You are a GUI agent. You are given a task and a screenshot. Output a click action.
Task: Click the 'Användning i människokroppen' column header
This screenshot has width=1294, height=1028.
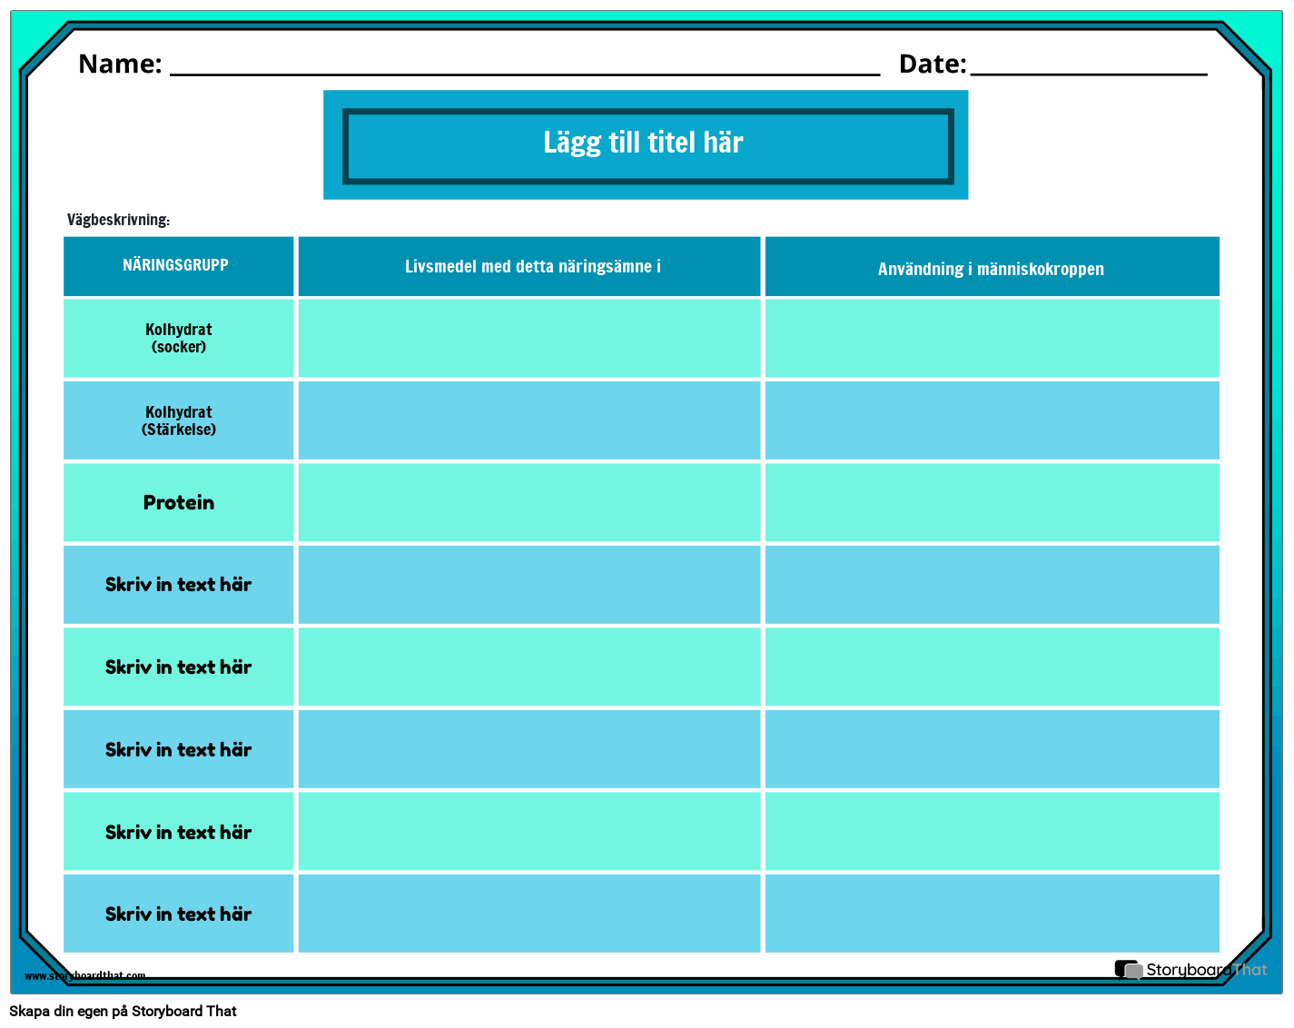click(992, 266)
